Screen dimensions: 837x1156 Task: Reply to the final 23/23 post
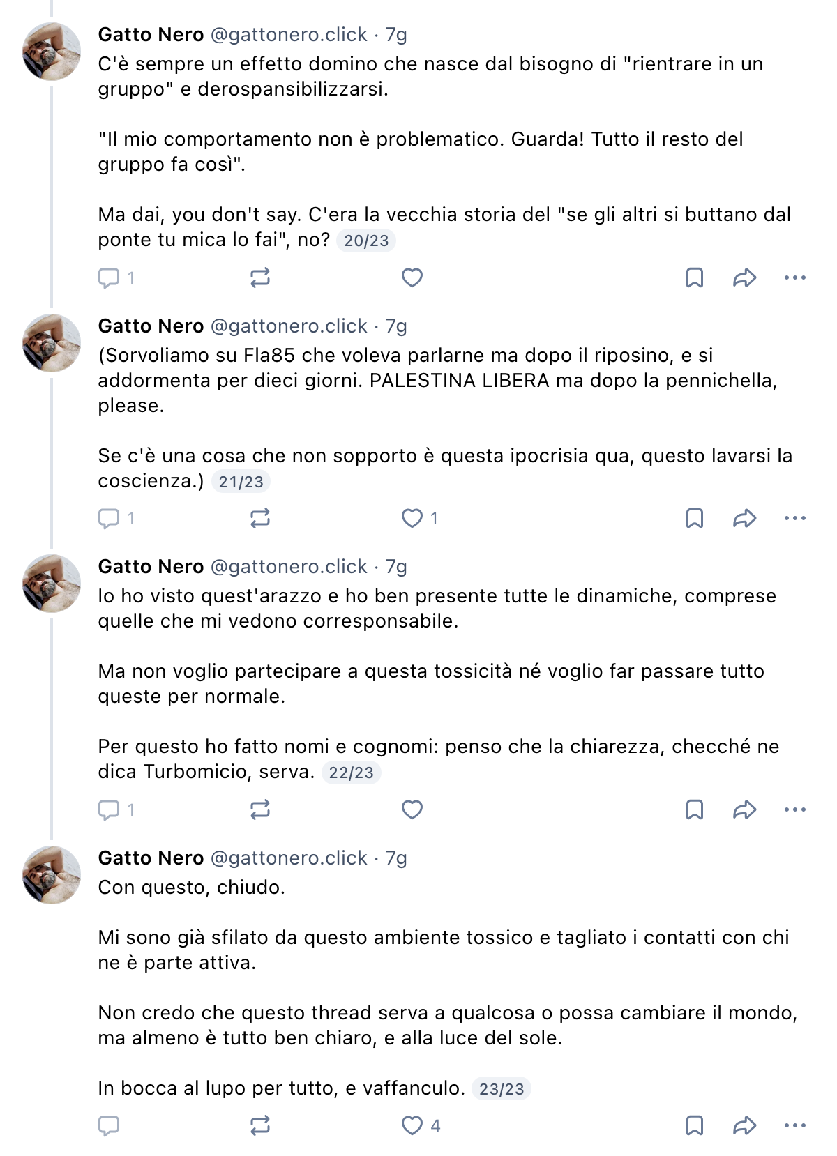point(109,1126)
